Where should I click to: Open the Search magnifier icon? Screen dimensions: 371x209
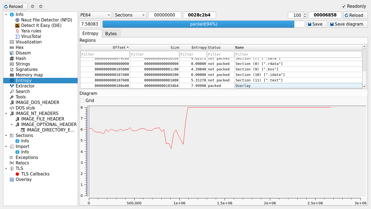pos(12,92)
